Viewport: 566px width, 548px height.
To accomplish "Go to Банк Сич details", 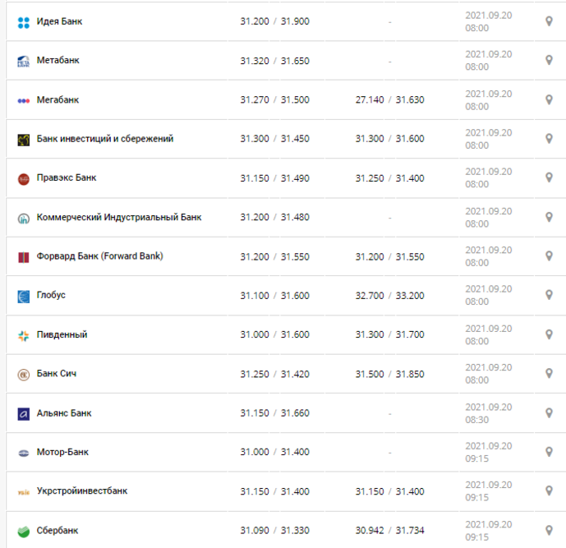I will 57,373.
